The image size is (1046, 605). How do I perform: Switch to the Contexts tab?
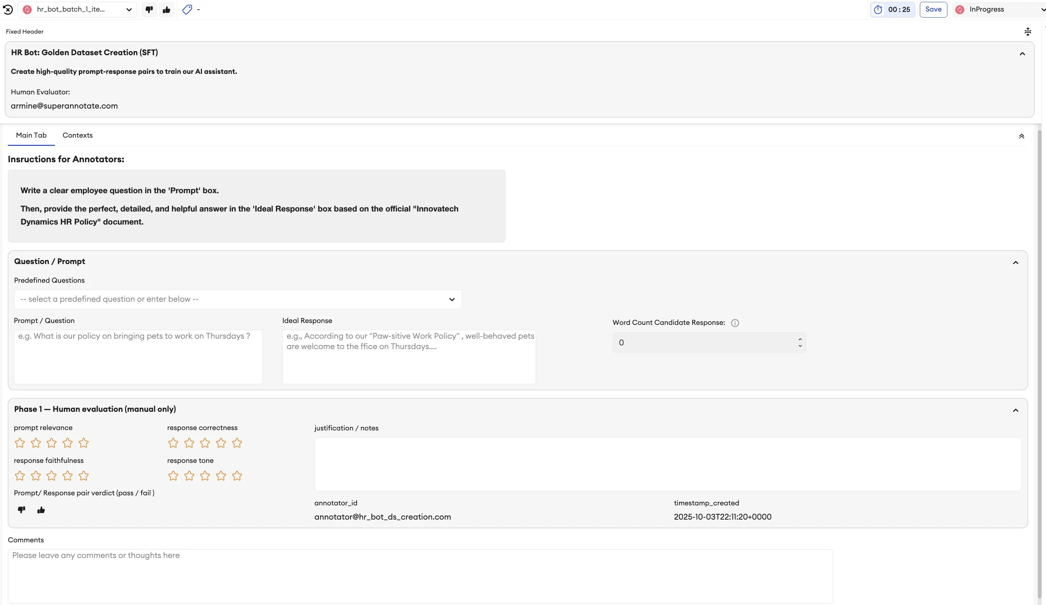pos(77,135)
